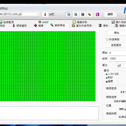This screenshot has width=126, height=126.
Task: Click the green 良好 legend swatch
Action: coord(107,78)
